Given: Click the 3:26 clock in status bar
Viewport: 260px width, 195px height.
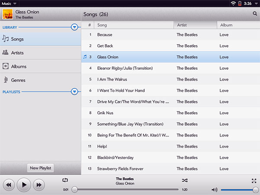Looking at the screenshot, I should click(247, 3).
